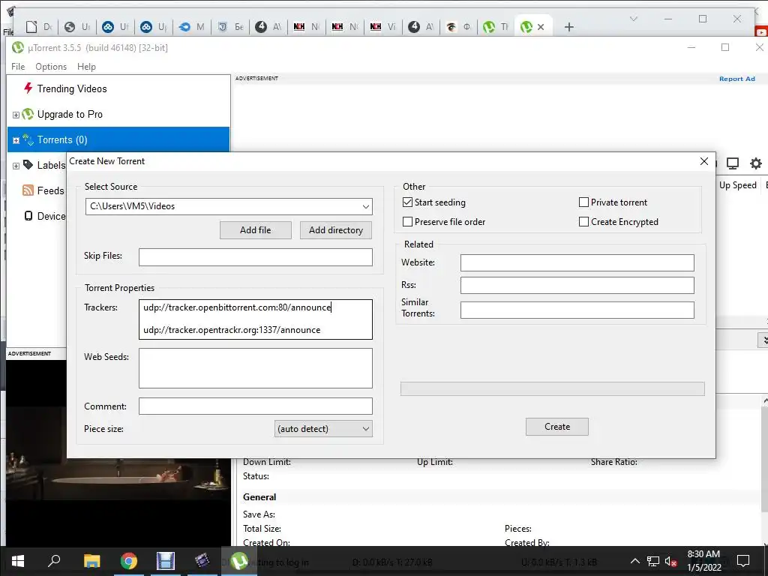Open the Trending Videos sidebar entry
The image size is (768, 576).
[71, 88]
